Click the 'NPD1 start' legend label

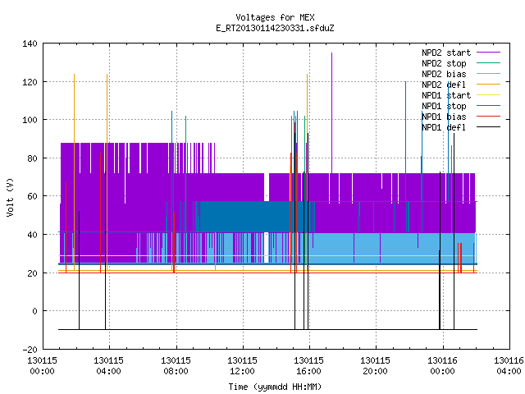click(x=446, y=95)
